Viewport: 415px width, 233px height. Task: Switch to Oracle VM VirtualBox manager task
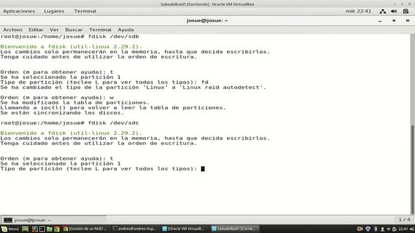coord(184,228)
